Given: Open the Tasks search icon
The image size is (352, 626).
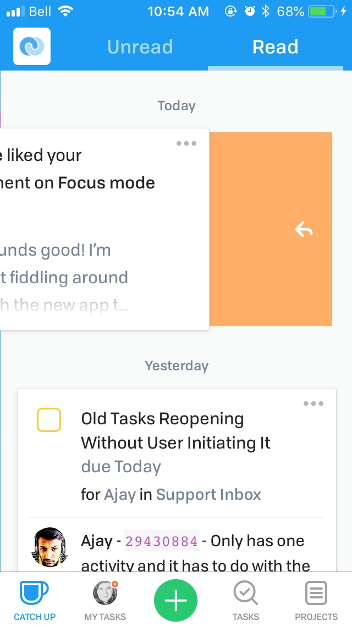Looking at the screenshot, I should (x=245, y=593).
